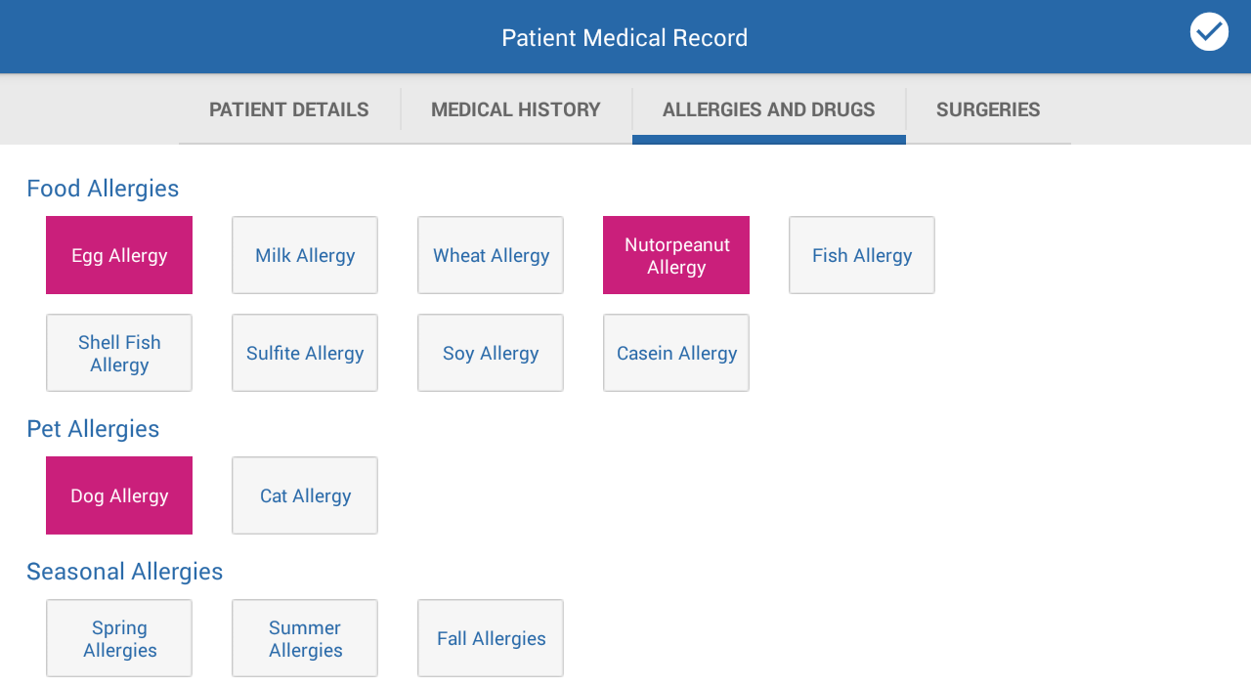Switch to the Medical History tab
The image size is (1251, 687).
click(516, 109)
